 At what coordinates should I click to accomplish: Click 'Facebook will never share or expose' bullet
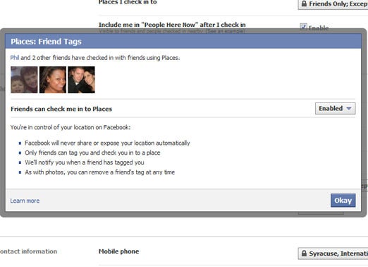[x=107, y=143]
